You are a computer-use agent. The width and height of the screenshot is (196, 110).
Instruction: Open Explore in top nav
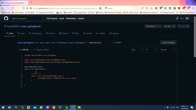point(81,18)
